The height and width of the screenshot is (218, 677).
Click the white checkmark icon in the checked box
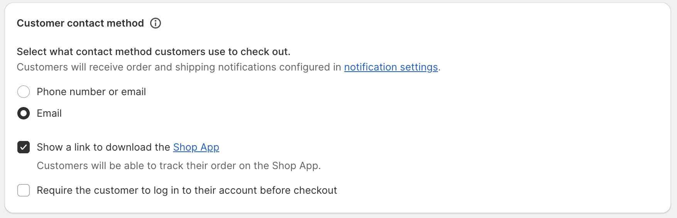tap(24, 147)
